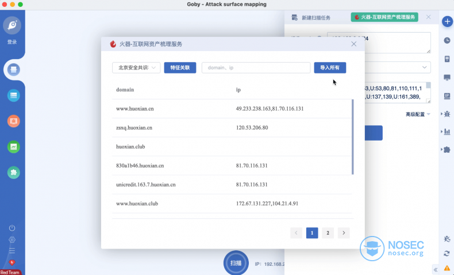Click the refresh icon at lower right
The width and height of the screenshot is (454, 275).
pyautogui.click(x=447, y=253)
